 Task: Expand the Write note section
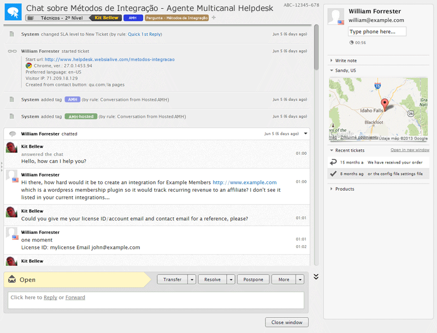click(x=345, y=60)
